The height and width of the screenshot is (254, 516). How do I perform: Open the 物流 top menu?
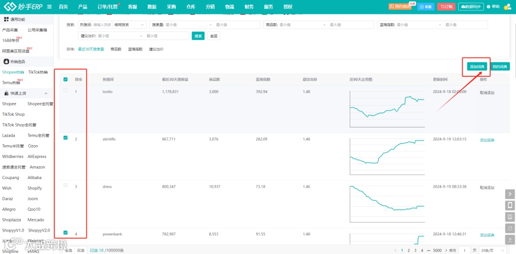(230, 7)
